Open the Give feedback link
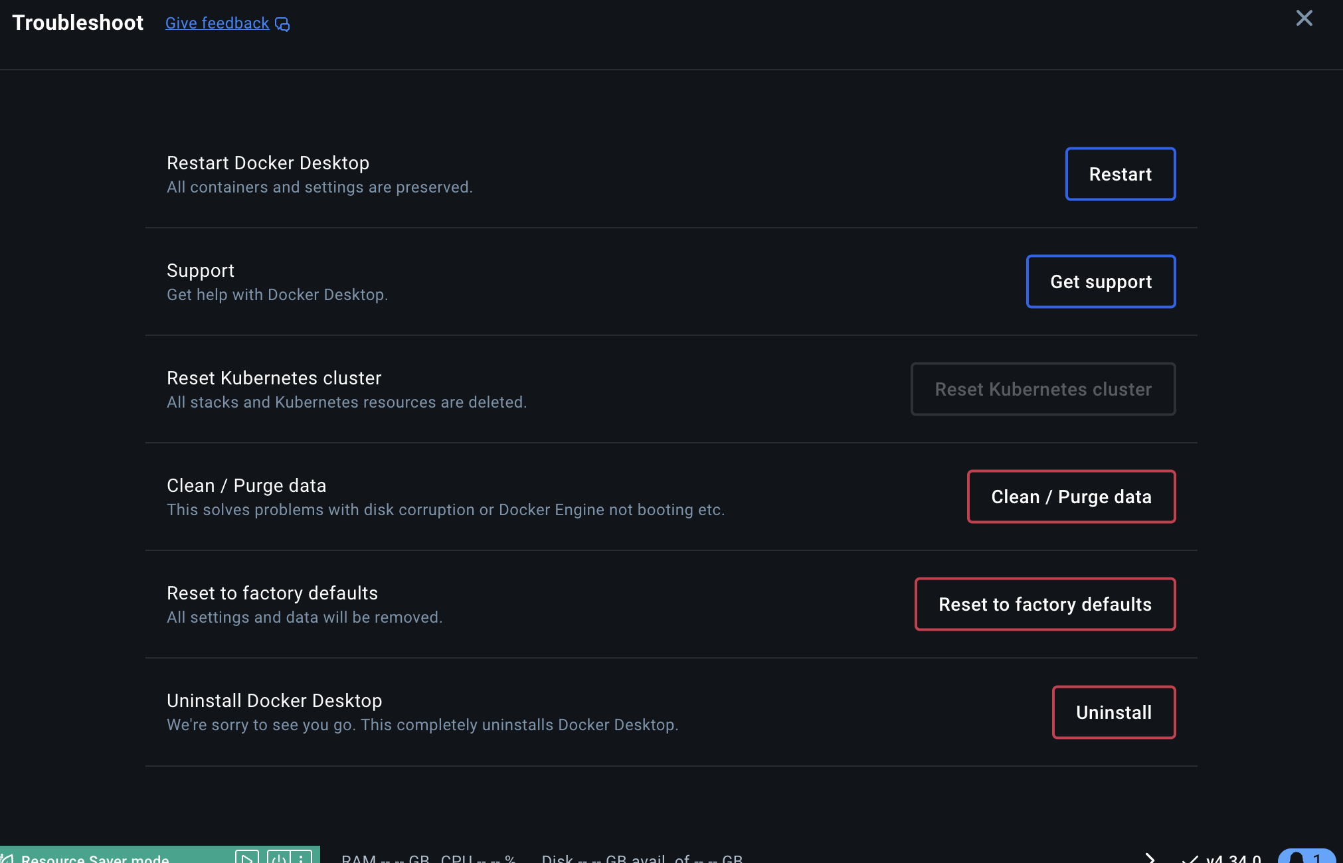 tap(217, 23)
